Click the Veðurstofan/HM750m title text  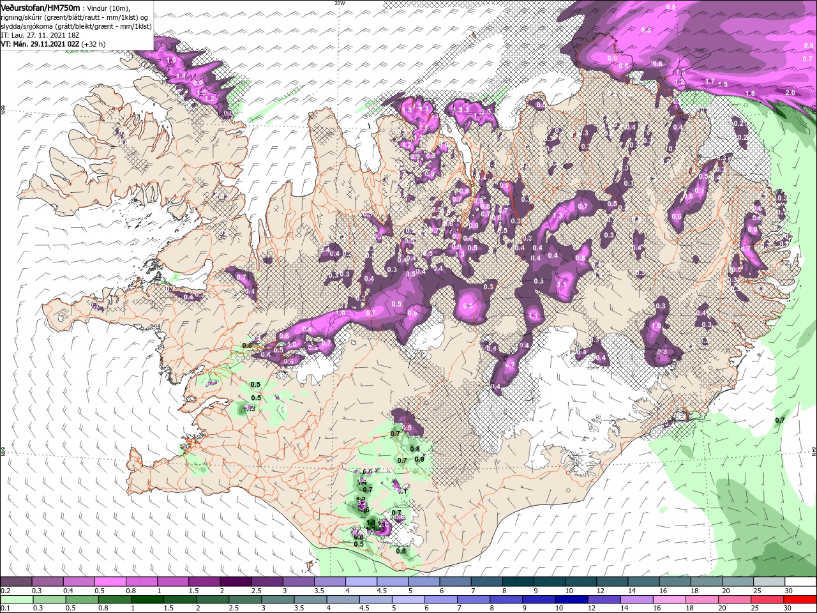pos(40,7)
